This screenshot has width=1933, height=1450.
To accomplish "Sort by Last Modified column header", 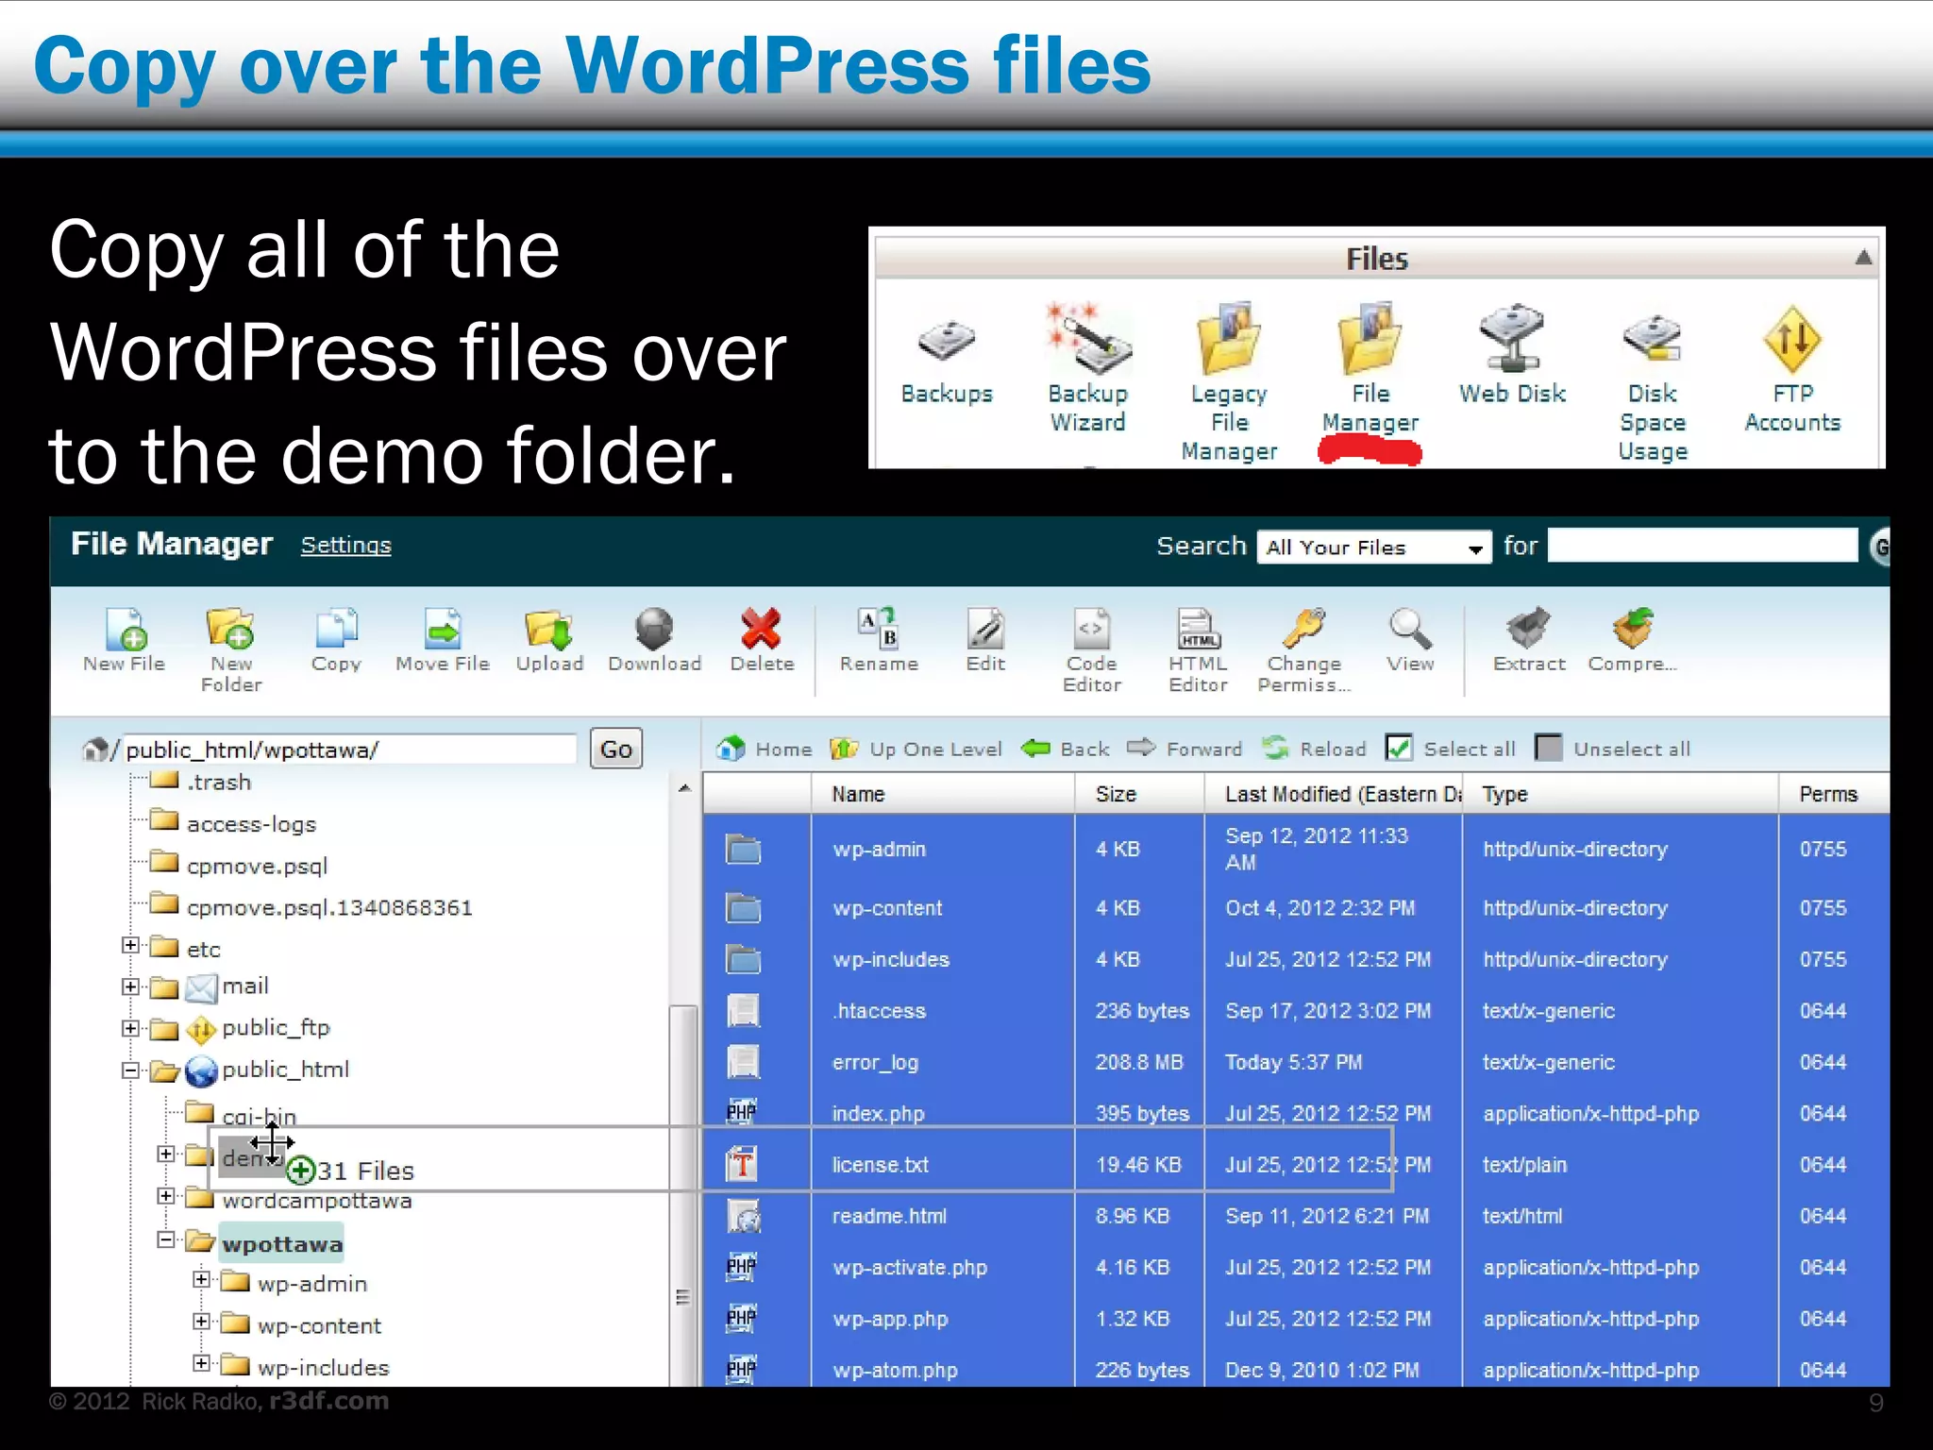I will (x=1334, y=794).
